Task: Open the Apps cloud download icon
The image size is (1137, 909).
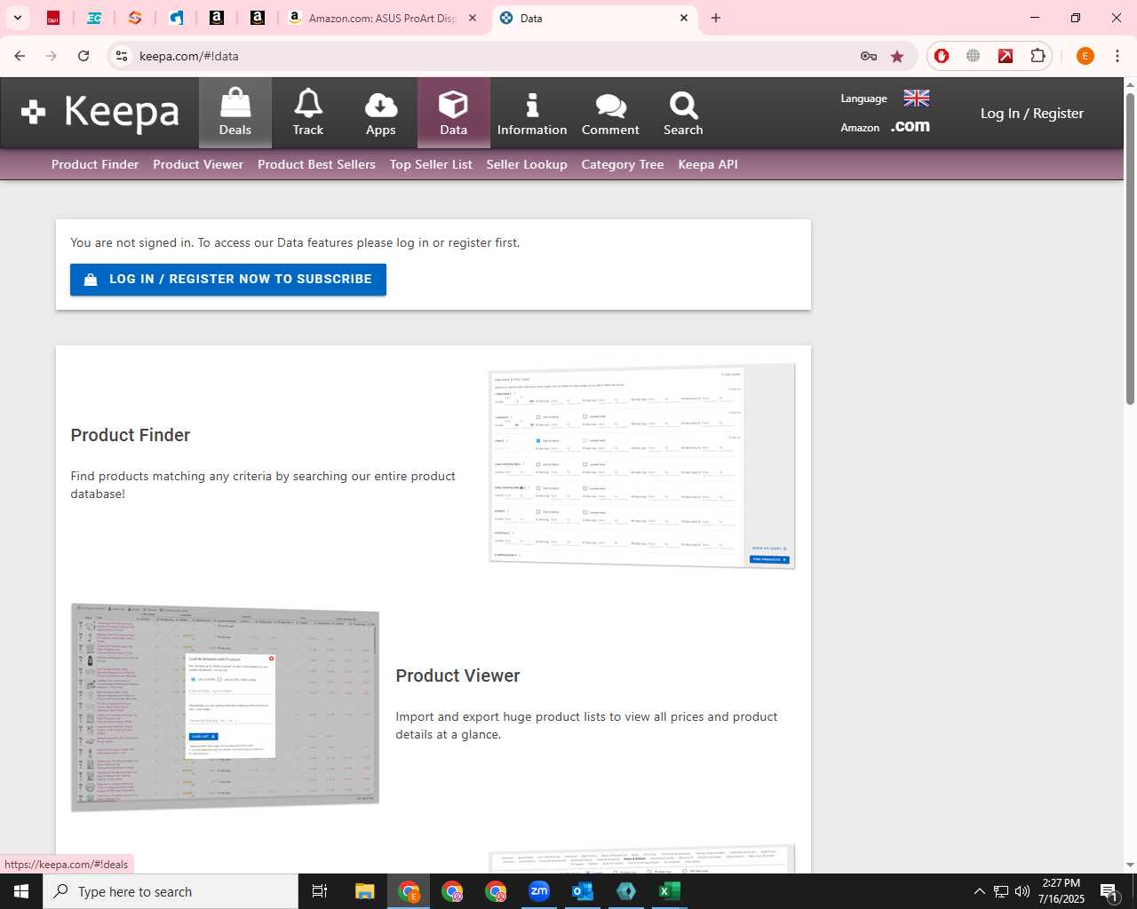Action: tap(381, 113)
